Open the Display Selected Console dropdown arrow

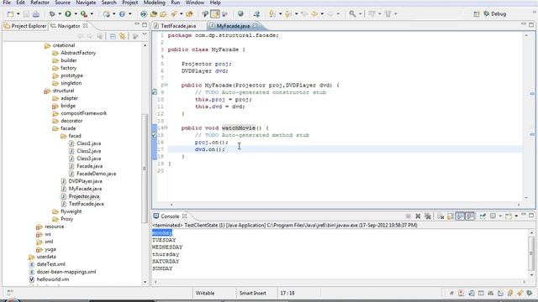tap(500, 216)
